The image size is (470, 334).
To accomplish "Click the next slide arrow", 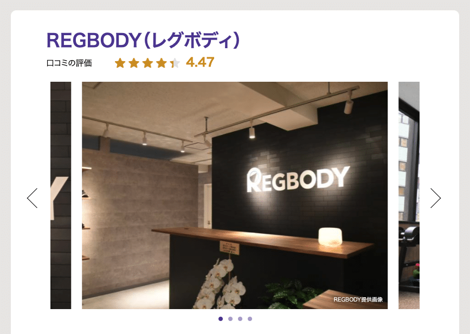I will pos(435,198).
